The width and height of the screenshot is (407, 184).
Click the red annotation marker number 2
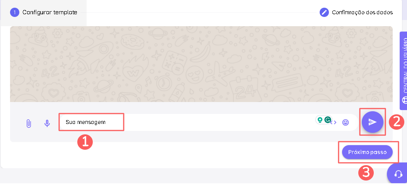(x=396, y=122)
